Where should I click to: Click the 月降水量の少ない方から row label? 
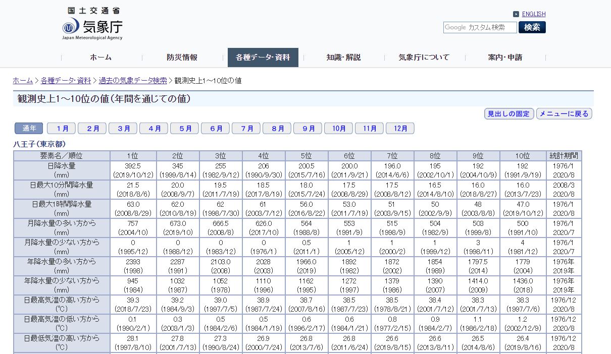[x=62, y=247]
